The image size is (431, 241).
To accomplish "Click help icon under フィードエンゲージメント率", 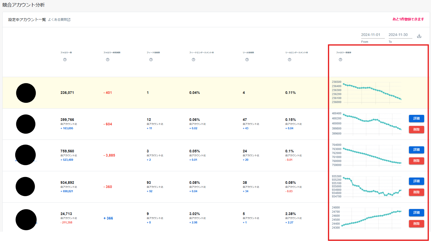I will 193,60.
